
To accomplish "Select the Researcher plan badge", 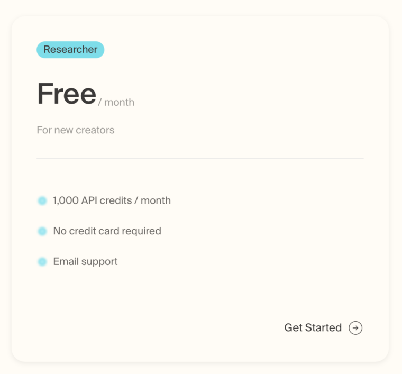I will [70, 50].
